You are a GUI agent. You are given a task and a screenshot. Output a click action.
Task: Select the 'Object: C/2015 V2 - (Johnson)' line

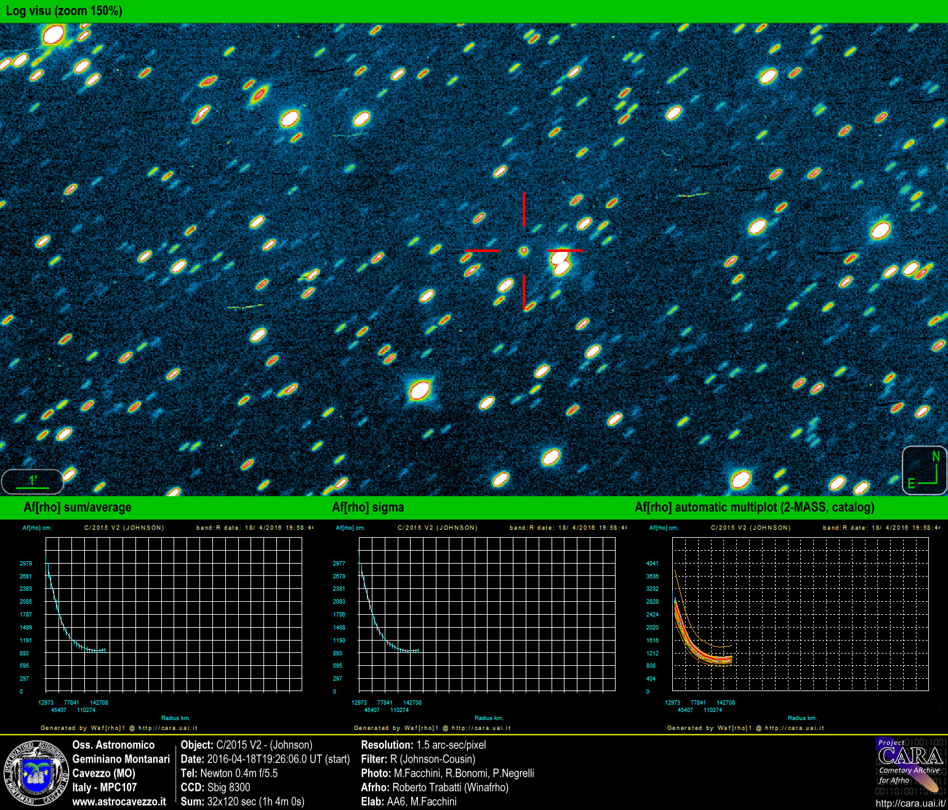pos(247,745)
